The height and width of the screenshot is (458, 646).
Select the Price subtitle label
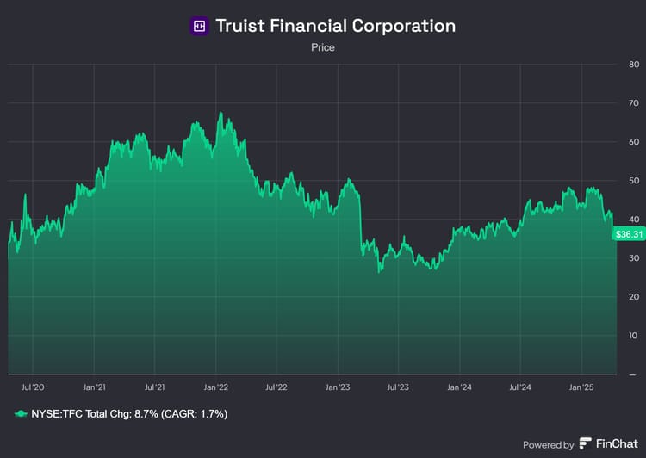click(323, 47)
